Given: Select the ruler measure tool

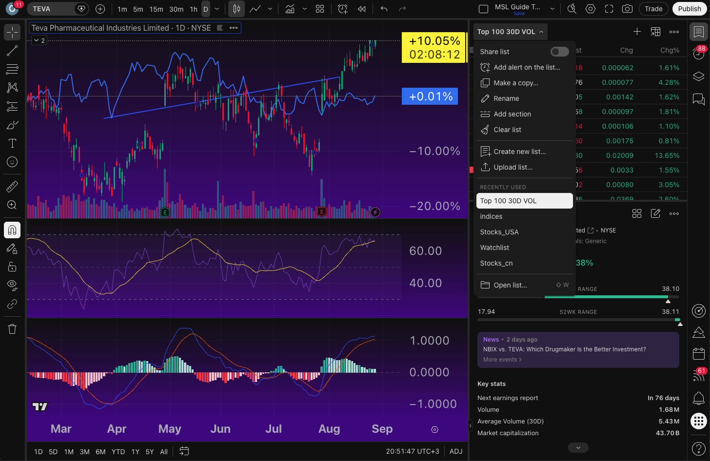Looking at the screenshot, I should click(12, 186).
